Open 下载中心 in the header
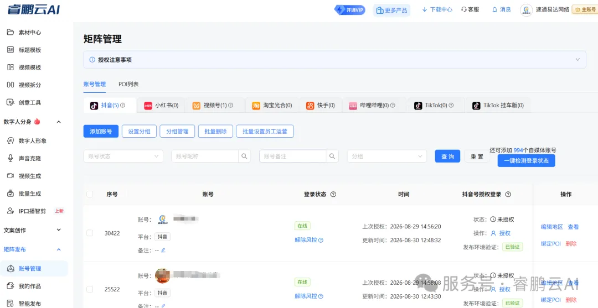 coord(437,9)
